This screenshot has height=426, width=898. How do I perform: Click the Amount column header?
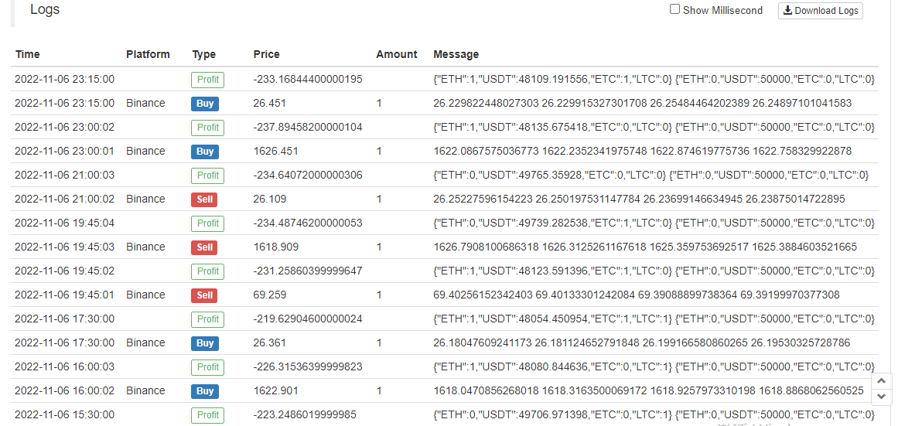pos(396,54)
